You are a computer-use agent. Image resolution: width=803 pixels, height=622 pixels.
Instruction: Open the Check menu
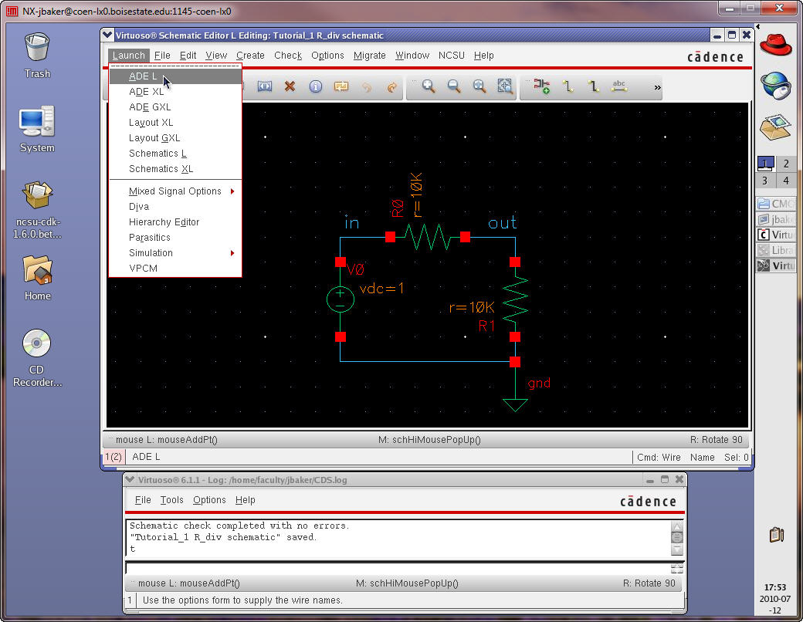288,56
